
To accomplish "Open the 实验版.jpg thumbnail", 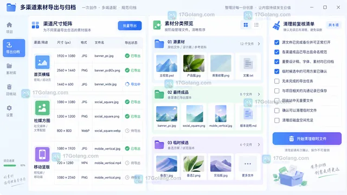I will (221, 164).
